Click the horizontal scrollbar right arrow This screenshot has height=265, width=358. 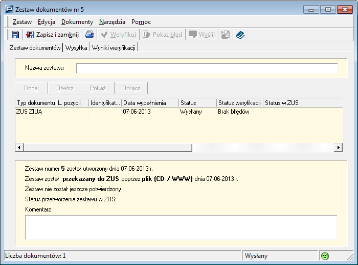pyautogui.click(x=338, y=147)
